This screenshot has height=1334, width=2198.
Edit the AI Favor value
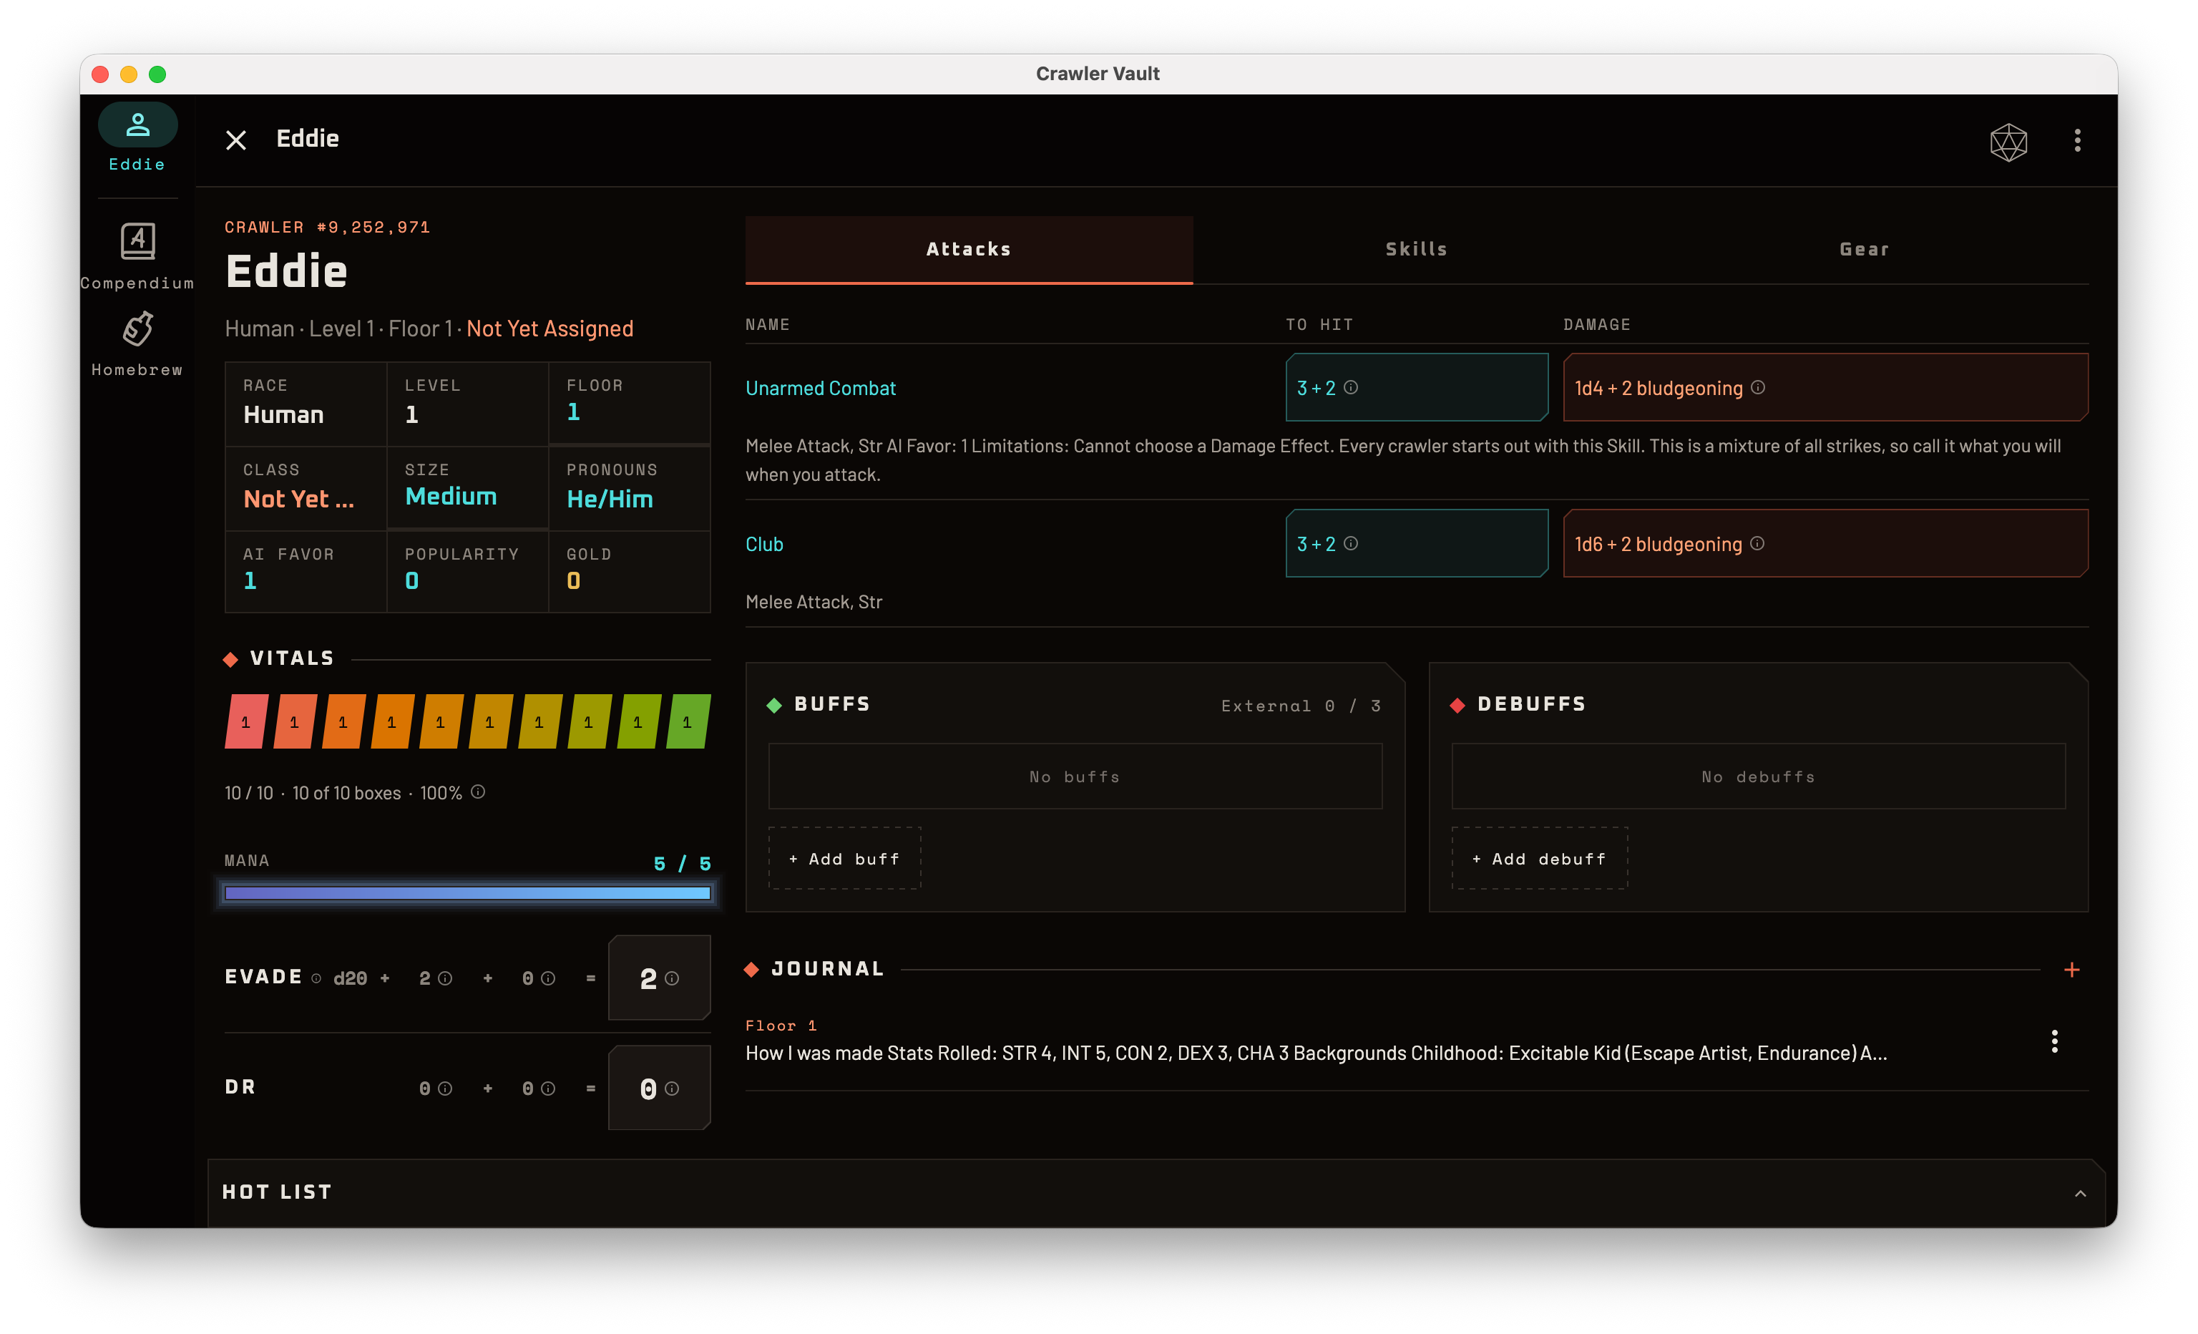(306, 571)
